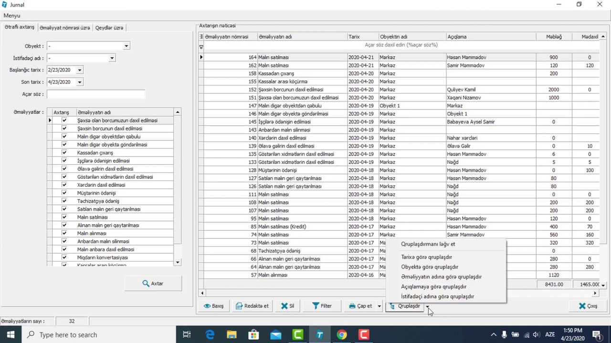Uncheck İşçilərə ödənişin edilməsi checkbox
Viewport: 611px width, 343px height.
[x=64, y=161]
